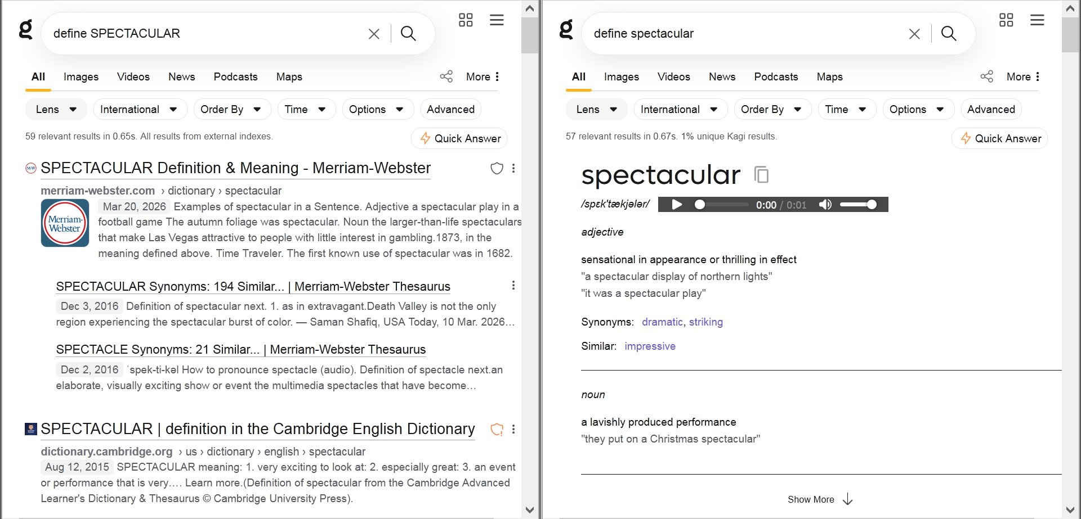
Task: Expand the Lens dropdown
Action: [x=55, y=109]
